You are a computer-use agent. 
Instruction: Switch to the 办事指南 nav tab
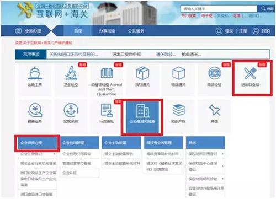[107, 31]
